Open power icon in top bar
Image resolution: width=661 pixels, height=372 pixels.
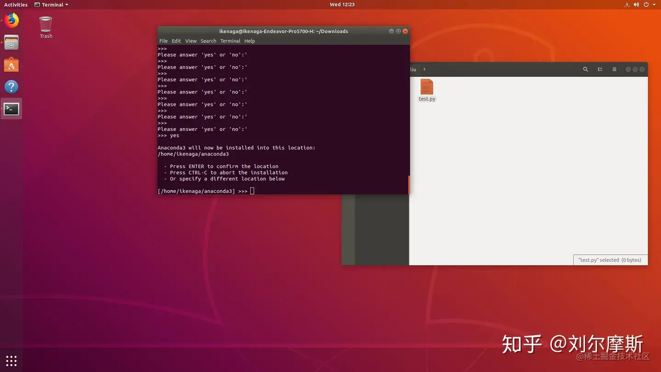pos(646,5)
